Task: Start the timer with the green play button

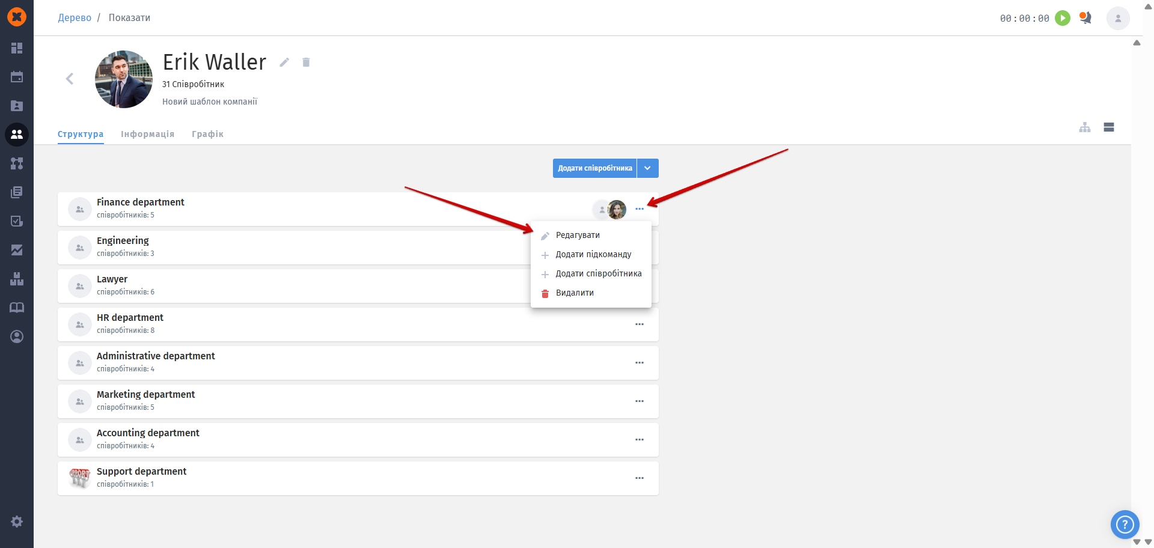Action: [x=1063, y=18]
